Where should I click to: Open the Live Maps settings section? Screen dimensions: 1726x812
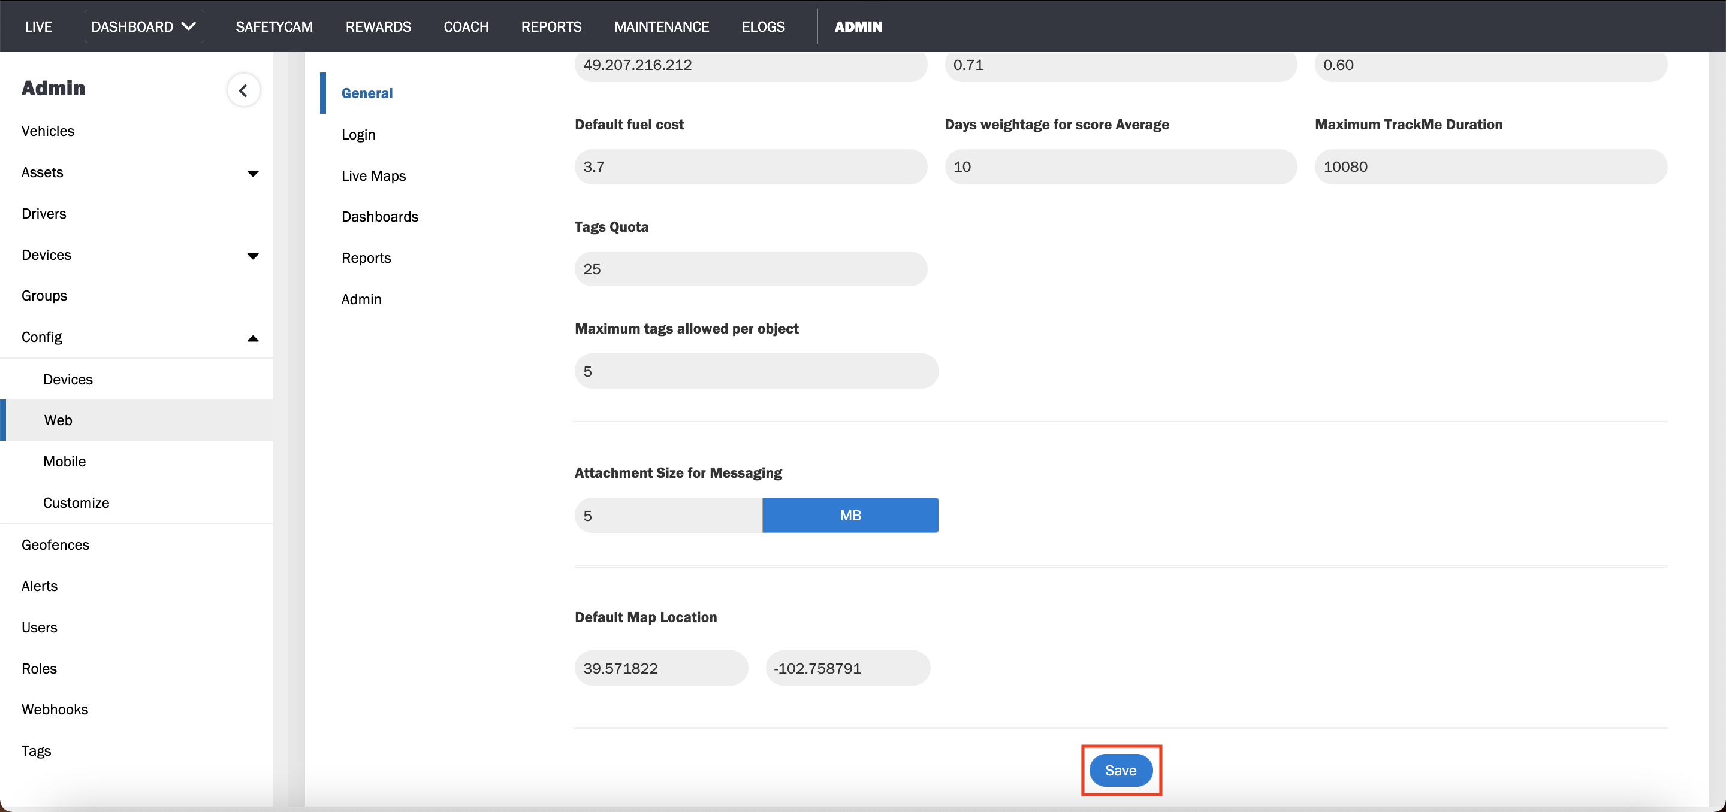click(x=373, y=175)
